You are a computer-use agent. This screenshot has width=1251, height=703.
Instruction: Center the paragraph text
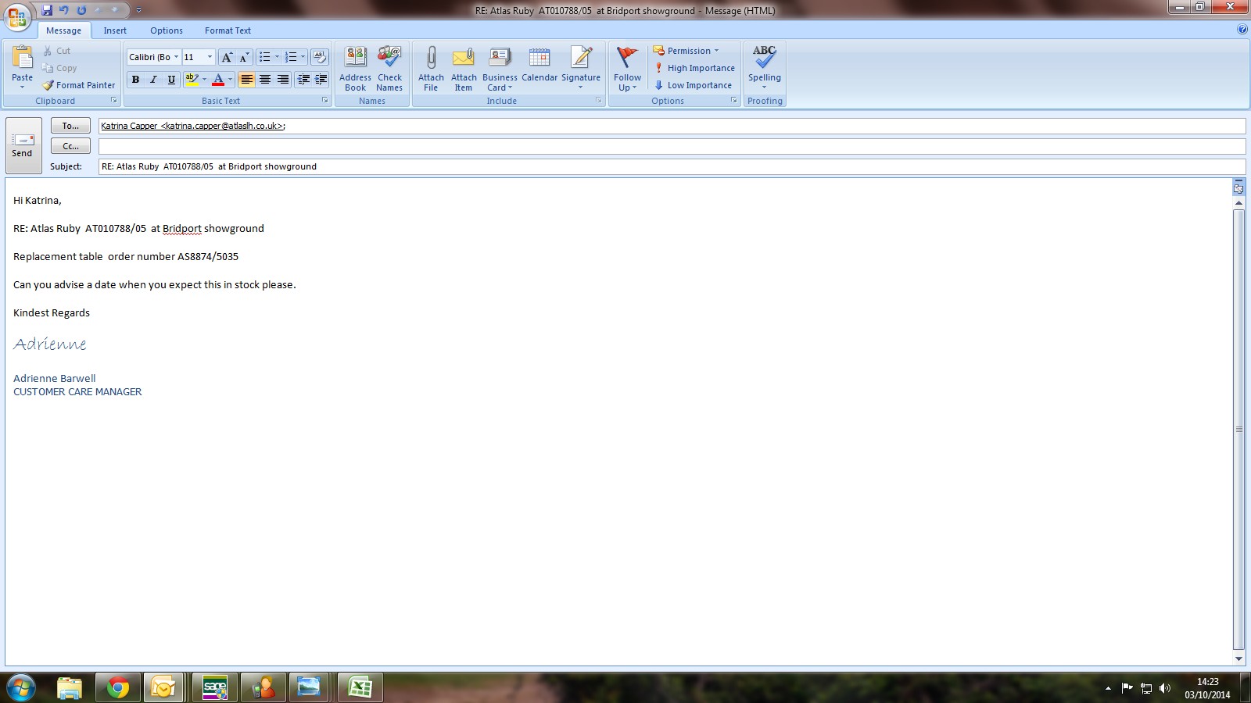tap(265, 79)
